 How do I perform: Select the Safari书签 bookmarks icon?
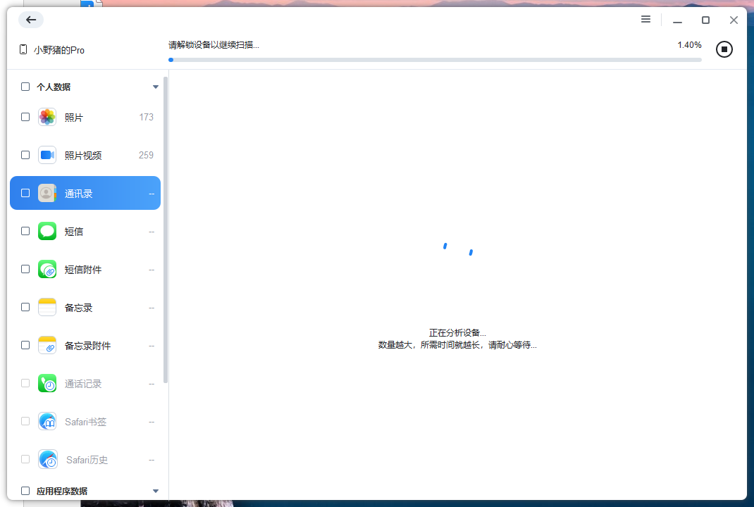coord(47,421)
